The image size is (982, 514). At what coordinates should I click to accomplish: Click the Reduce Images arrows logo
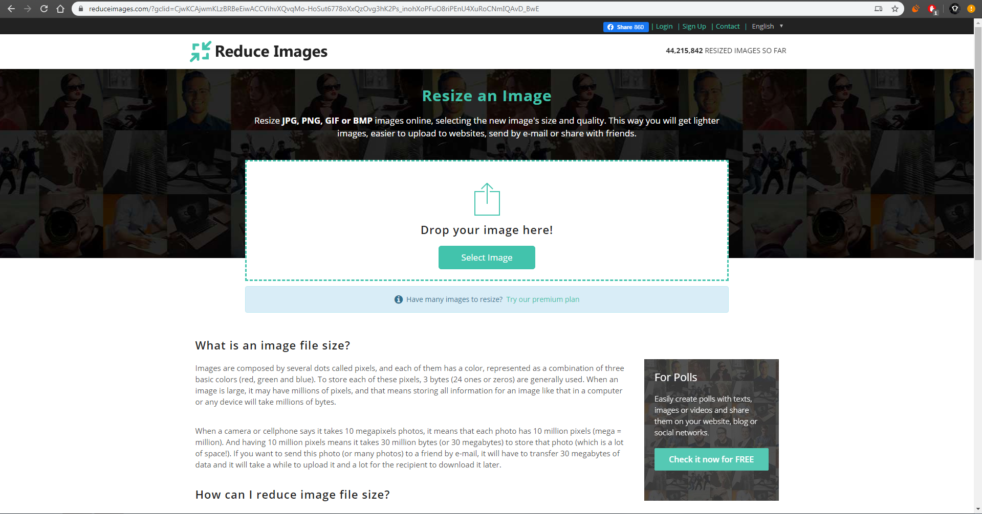[200, 51]
